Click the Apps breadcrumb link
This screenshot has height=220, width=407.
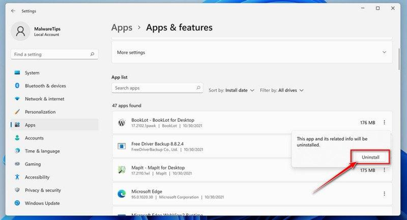coord(122,27)
